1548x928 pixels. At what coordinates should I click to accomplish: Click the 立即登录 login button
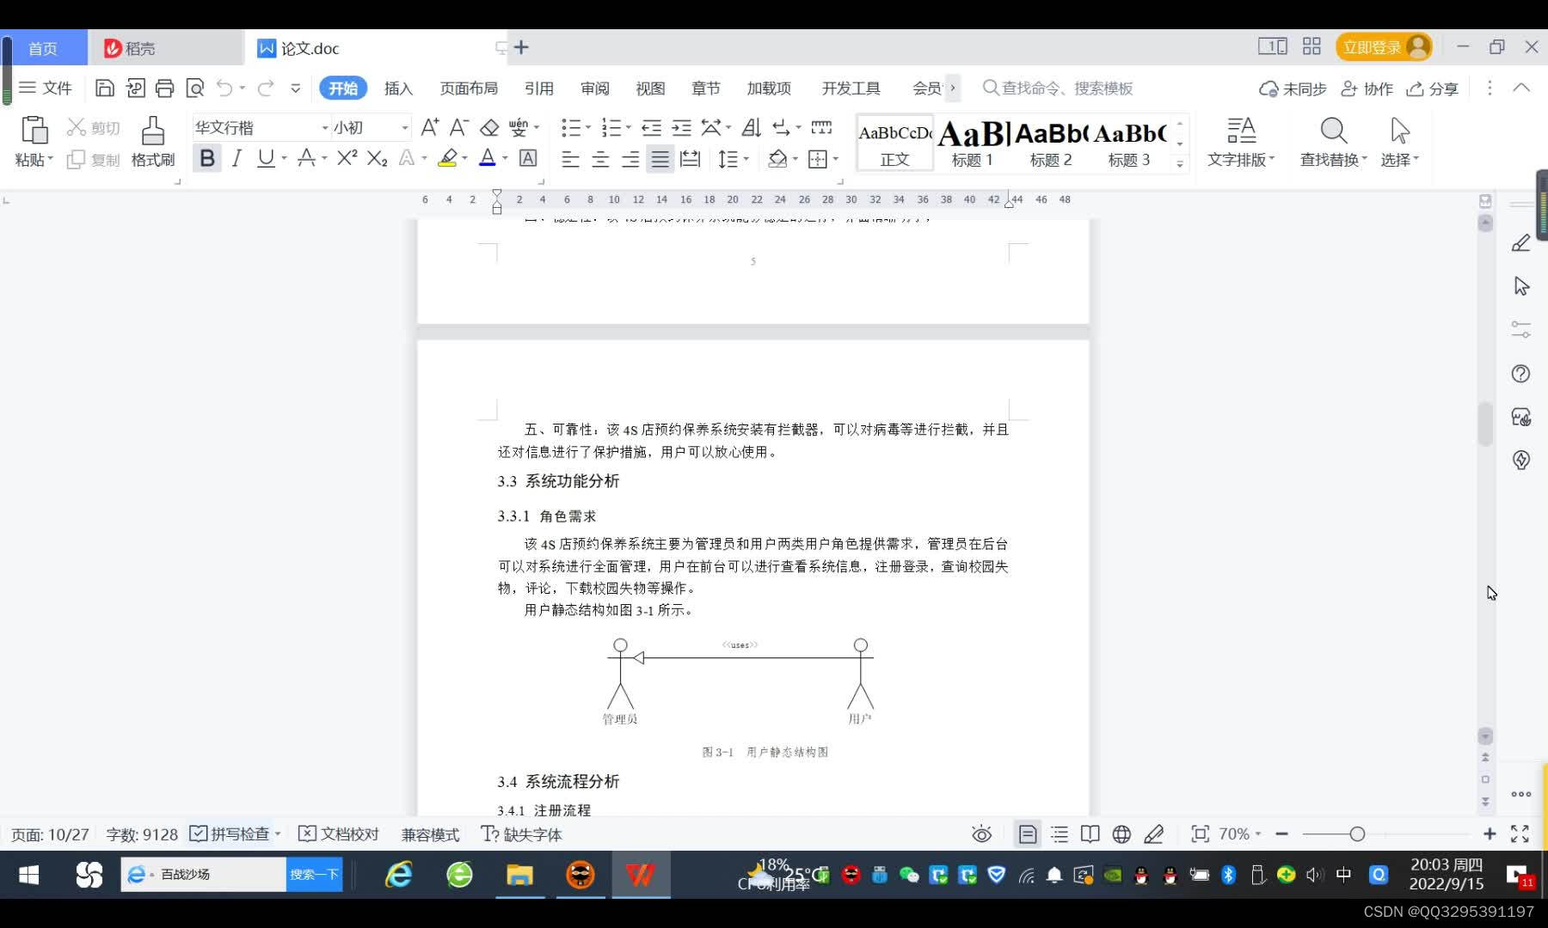[1384, 47]
